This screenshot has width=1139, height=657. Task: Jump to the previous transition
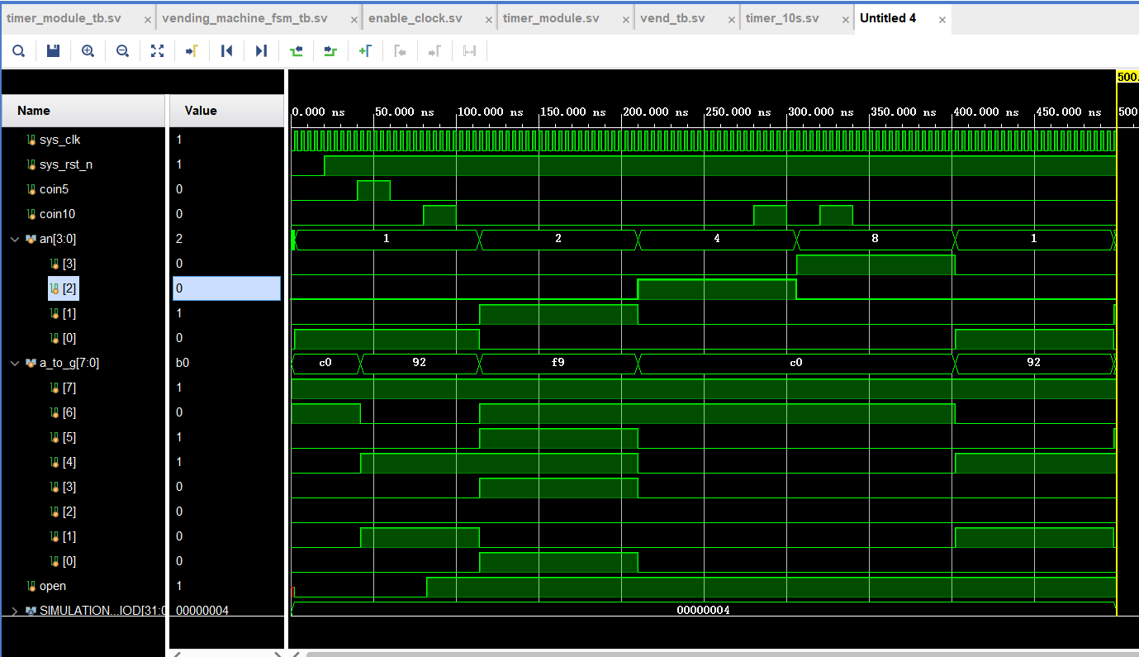point(296,51)
